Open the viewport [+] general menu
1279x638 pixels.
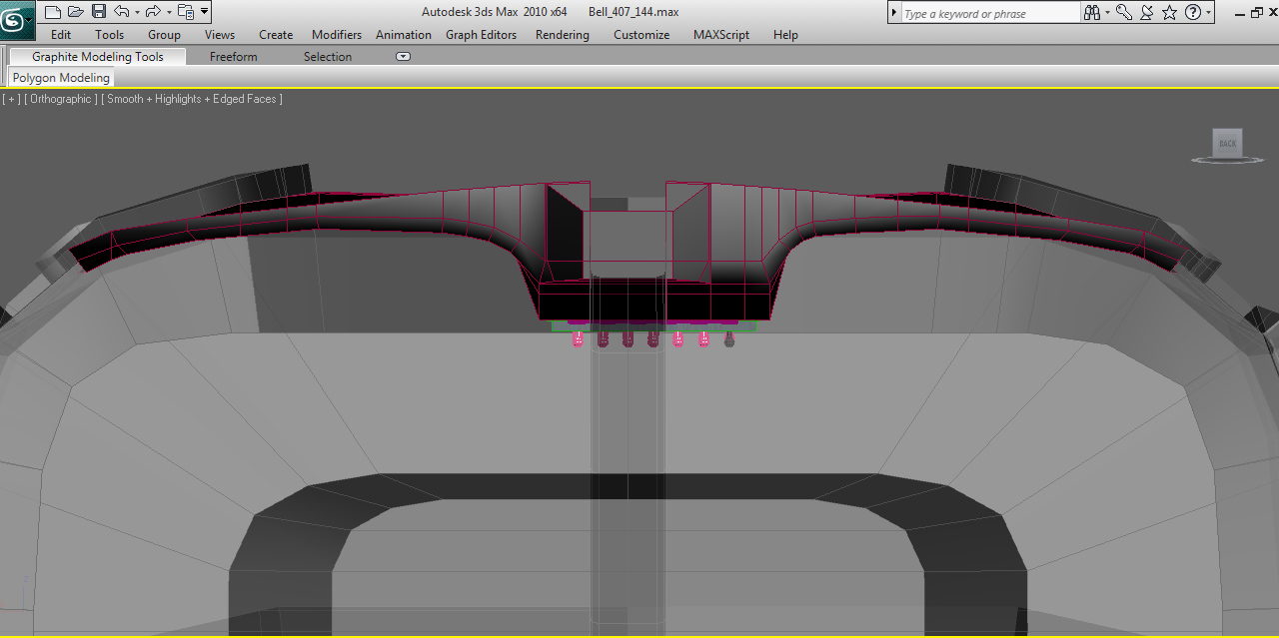11,99
